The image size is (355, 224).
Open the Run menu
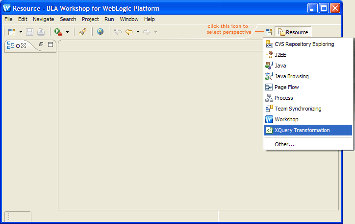coord(109,19)
